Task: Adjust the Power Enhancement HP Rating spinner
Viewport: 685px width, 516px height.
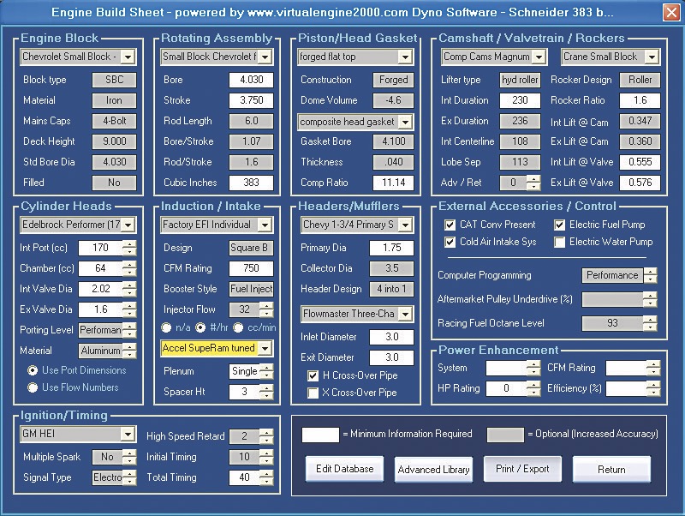Action: tap(533, 388)
